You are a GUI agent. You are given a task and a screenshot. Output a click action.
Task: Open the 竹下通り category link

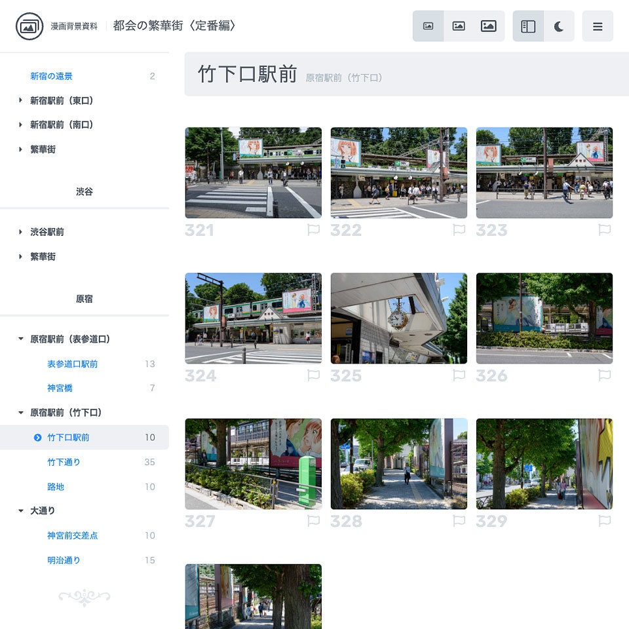(x=62, y=462)
